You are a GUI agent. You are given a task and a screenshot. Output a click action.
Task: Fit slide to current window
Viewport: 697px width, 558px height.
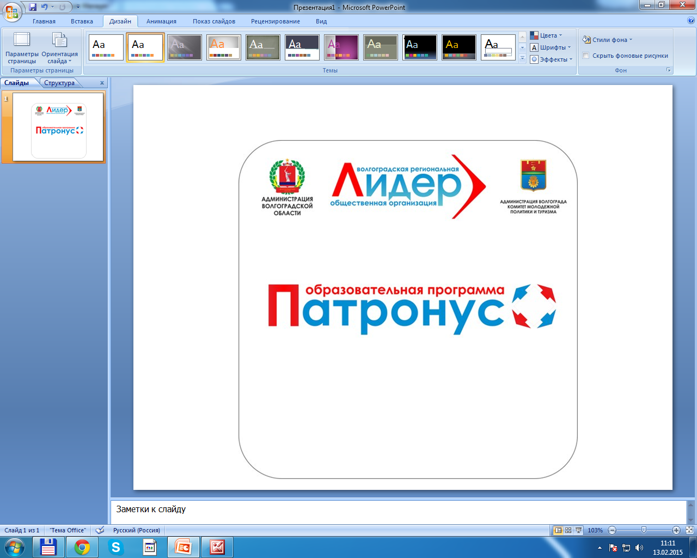point(689,530)
